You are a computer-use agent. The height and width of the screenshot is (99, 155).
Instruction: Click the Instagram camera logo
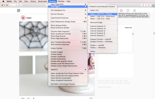[19, 11]
